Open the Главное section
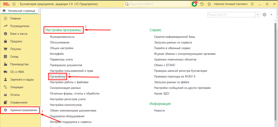The width and height of the screenshot is (278, 127). [15, 18]
